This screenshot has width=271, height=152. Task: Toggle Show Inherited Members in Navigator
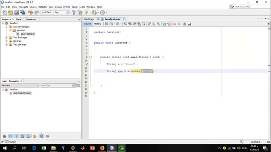coord(5,136)
